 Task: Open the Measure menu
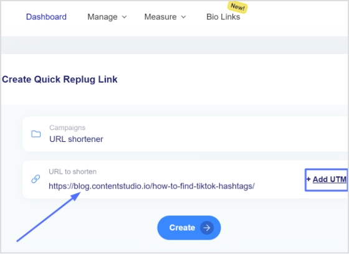click(x=165, y=17)
